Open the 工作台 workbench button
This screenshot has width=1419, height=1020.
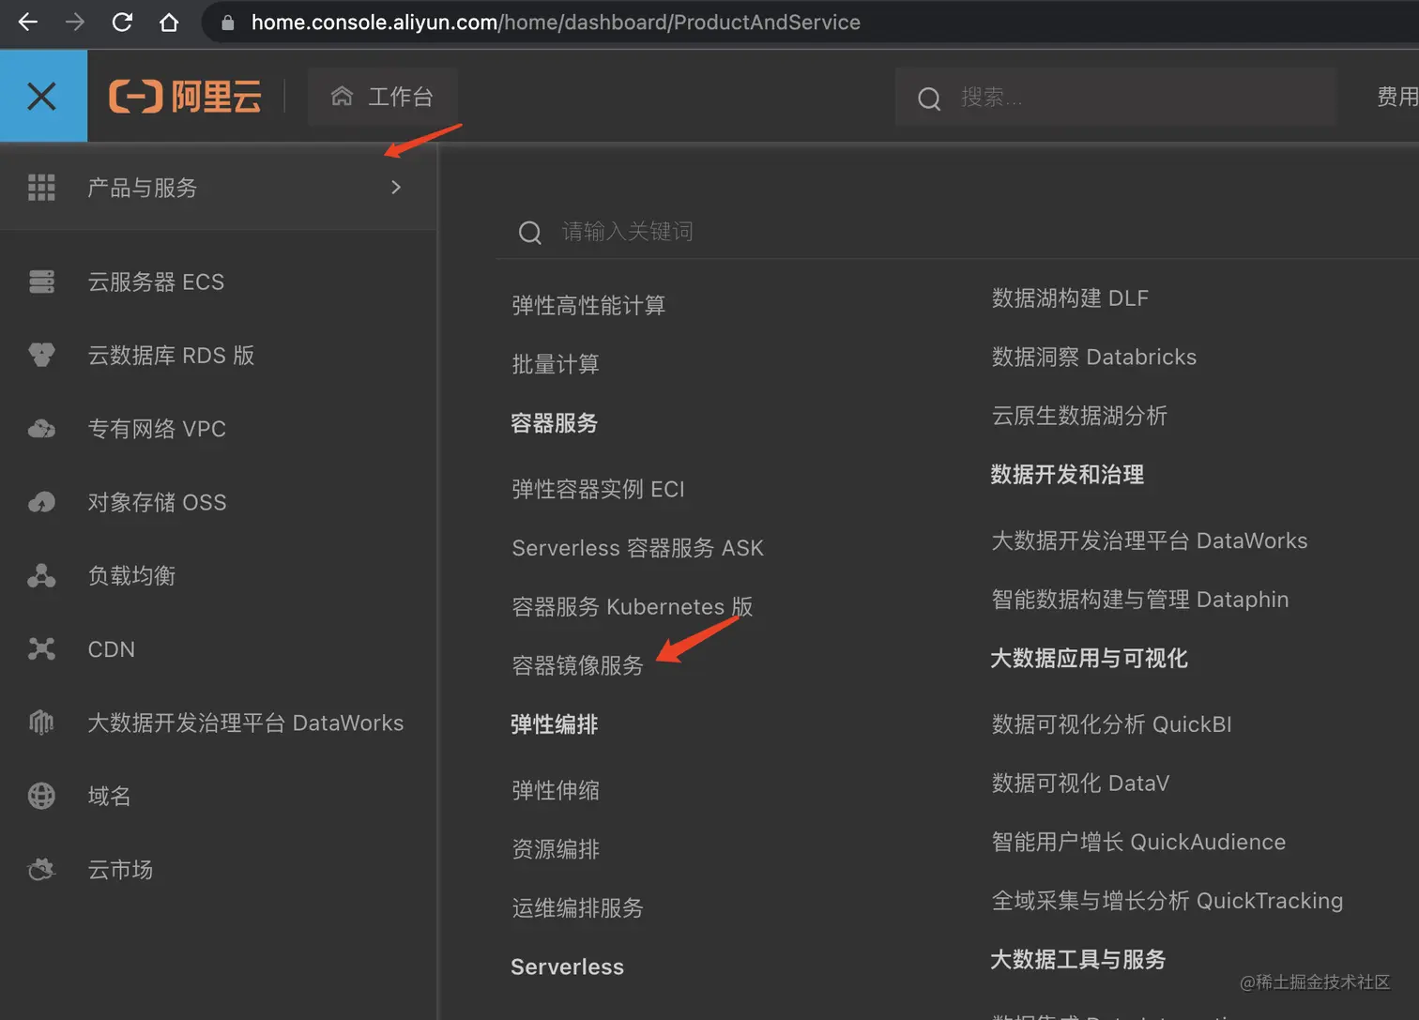point(383,96)
